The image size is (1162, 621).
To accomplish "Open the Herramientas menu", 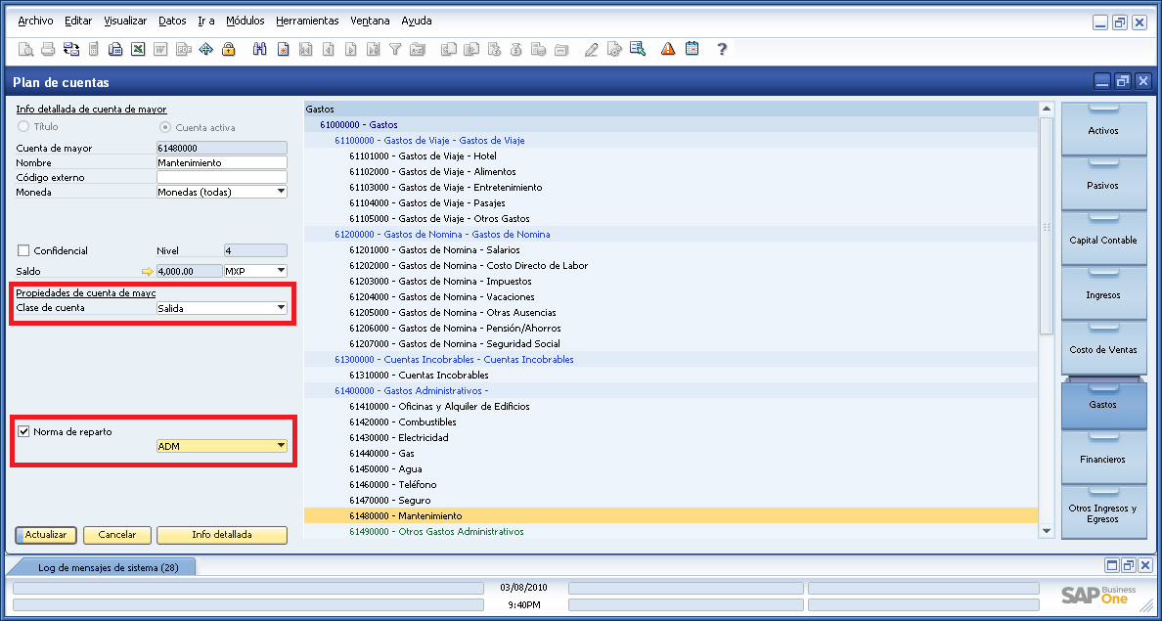I will [309, 20].
